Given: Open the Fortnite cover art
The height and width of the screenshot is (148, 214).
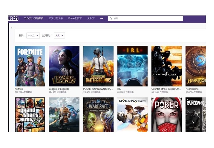Looking at the screenshot, I should (x=30, y=66).
